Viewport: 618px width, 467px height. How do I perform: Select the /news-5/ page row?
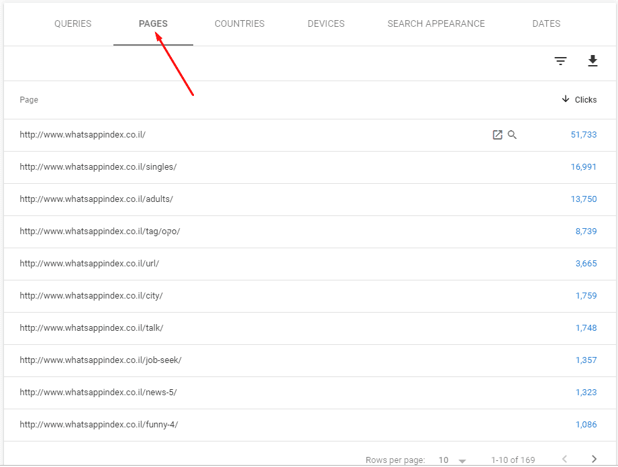310,393
